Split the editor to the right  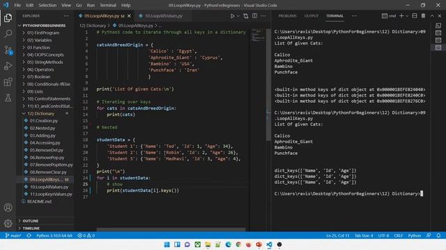point(254,16)
